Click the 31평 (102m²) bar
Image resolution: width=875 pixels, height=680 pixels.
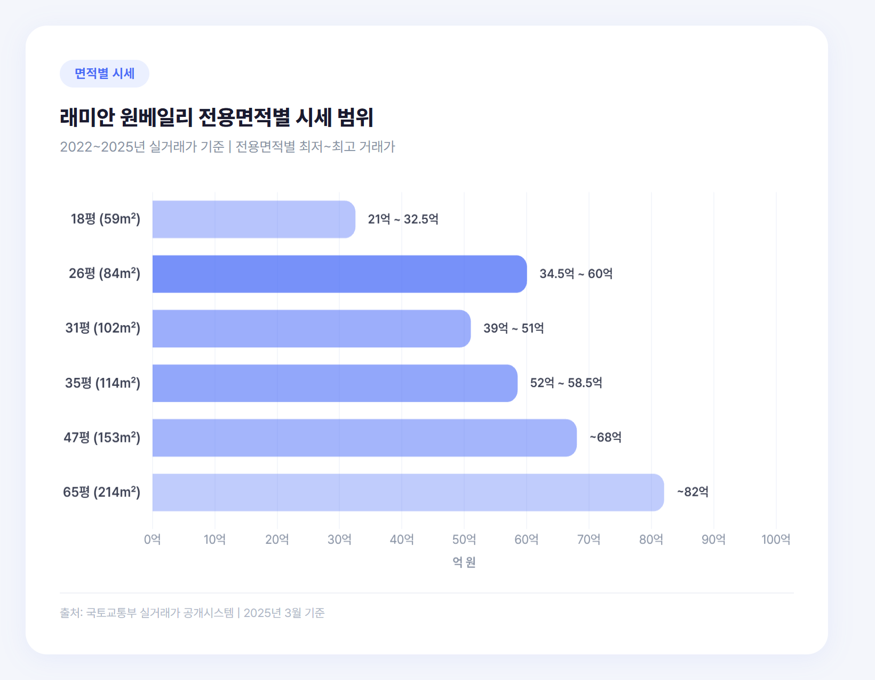click(x=311, y=329)
